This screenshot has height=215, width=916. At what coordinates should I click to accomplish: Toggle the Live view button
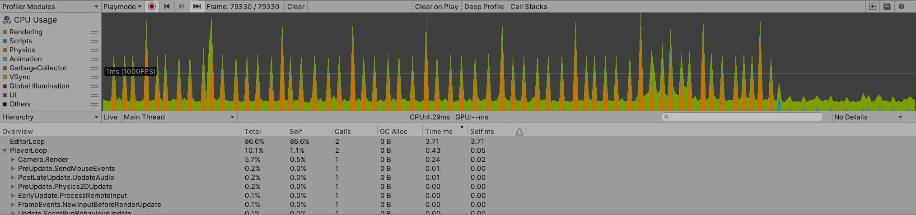[x=111, y=117]
